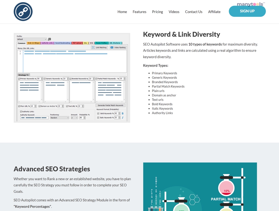Screen dimensions: 279x211
Task: Toggle the Authority Links section checkbox
Action: click(21, 111)
